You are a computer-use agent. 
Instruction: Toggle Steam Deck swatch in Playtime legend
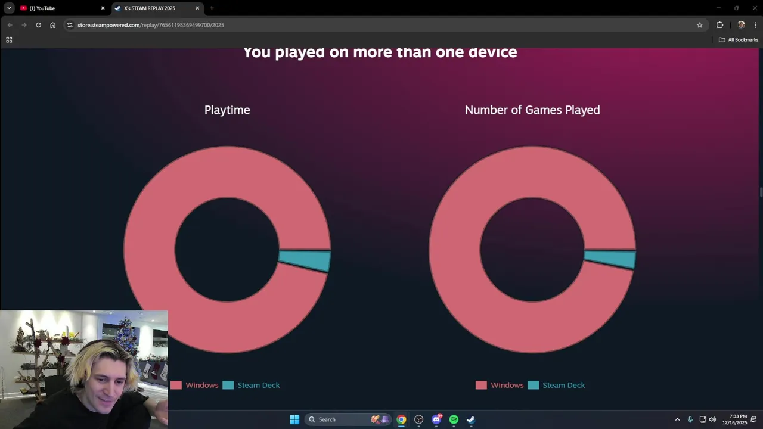(x=228, y=385)
